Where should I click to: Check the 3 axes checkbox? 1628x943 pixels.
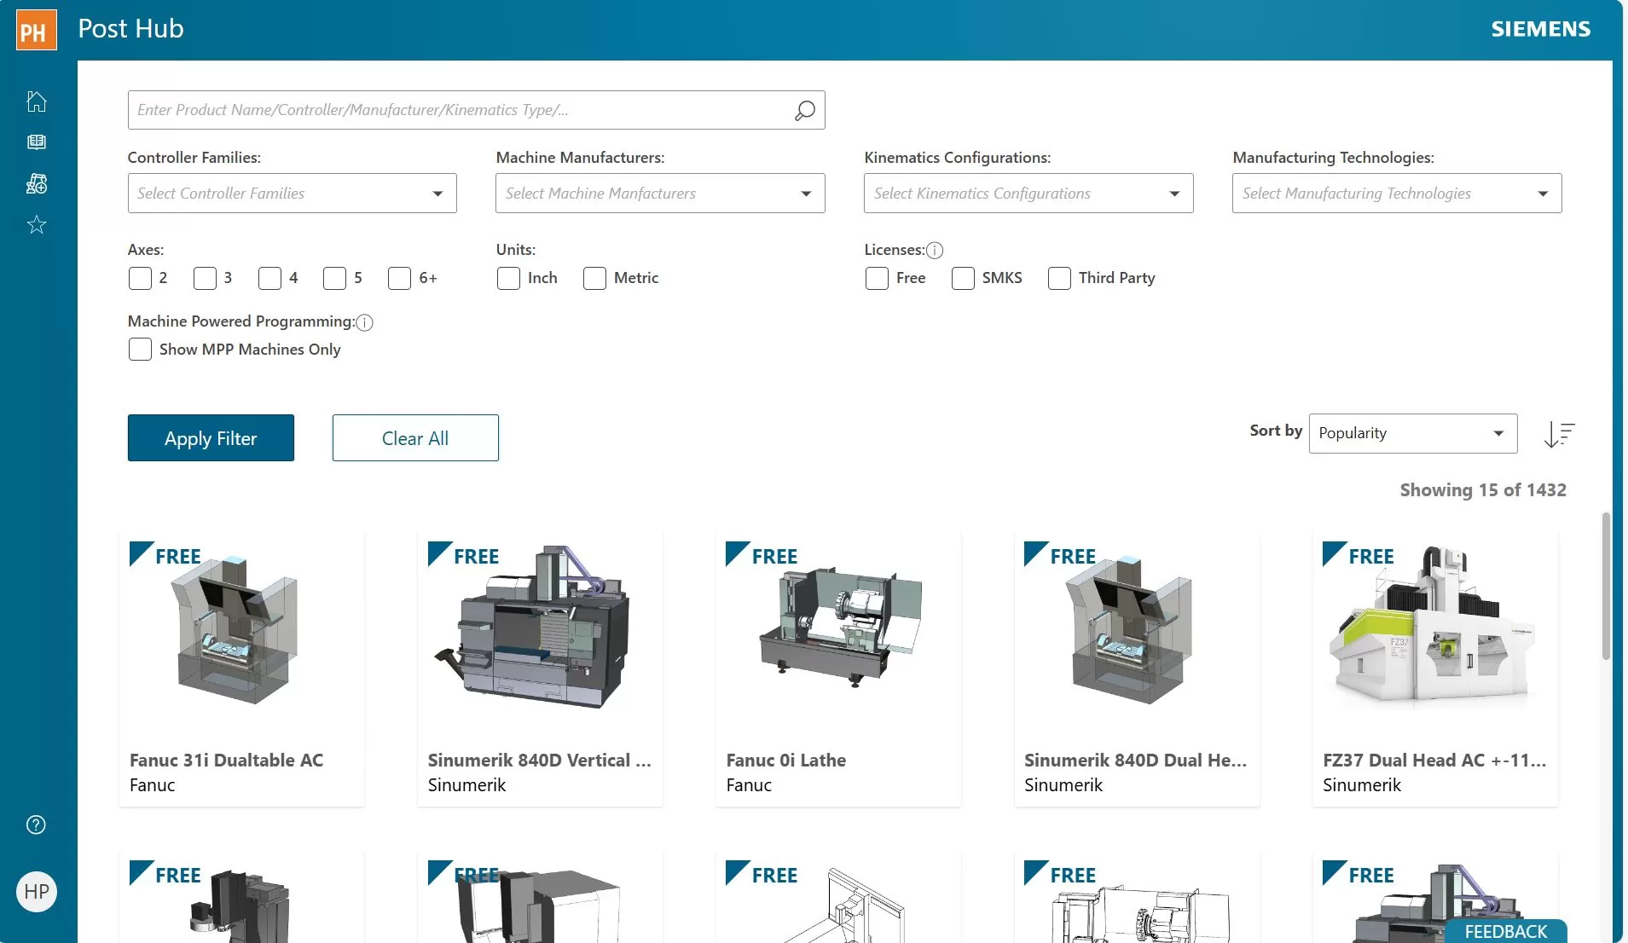click(205, 278)
